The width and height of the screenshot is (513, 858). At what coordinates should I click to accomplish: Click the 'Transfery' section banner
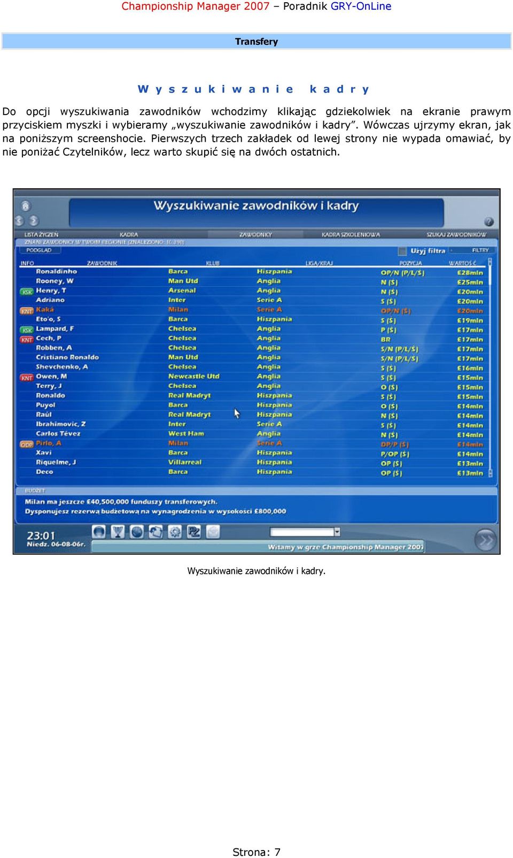pyautogui.click(x=256, y=41)
